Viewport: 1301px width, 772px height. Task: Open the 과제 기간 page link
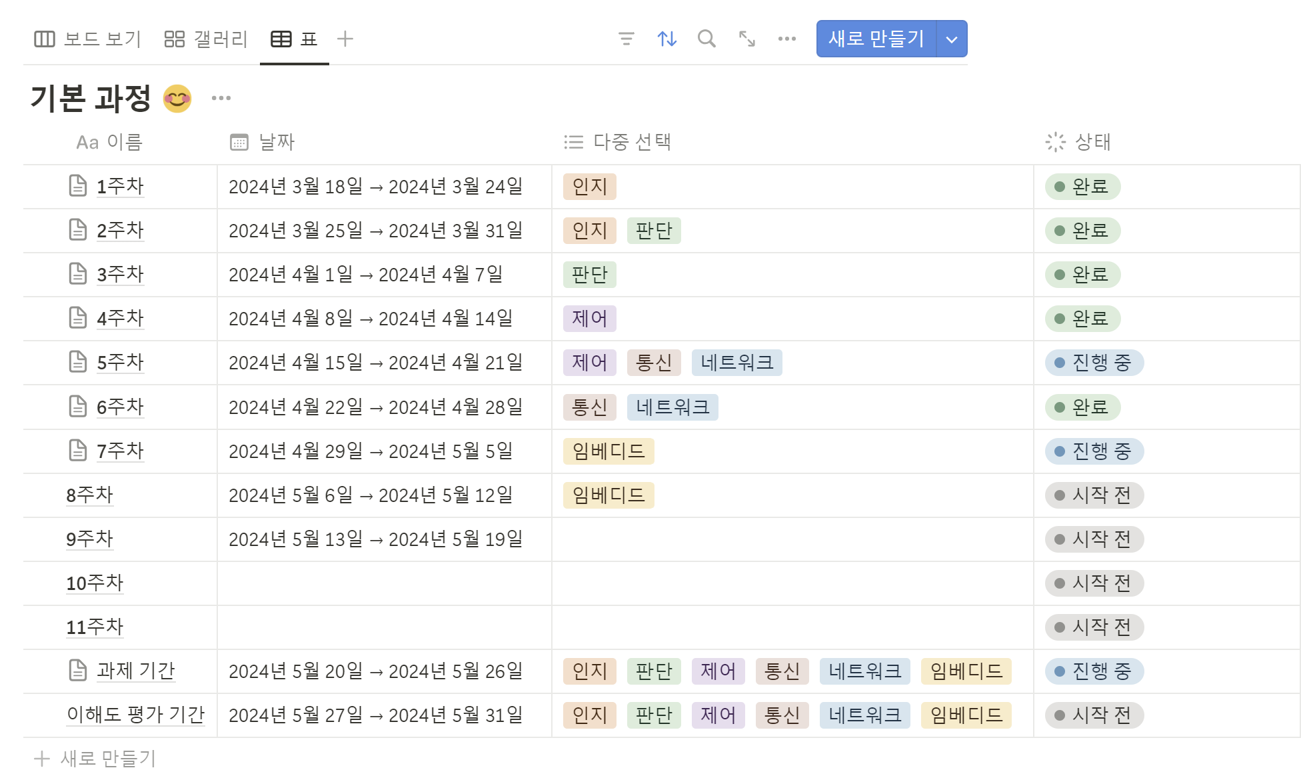pyautogui.click(x=136, y=670)
